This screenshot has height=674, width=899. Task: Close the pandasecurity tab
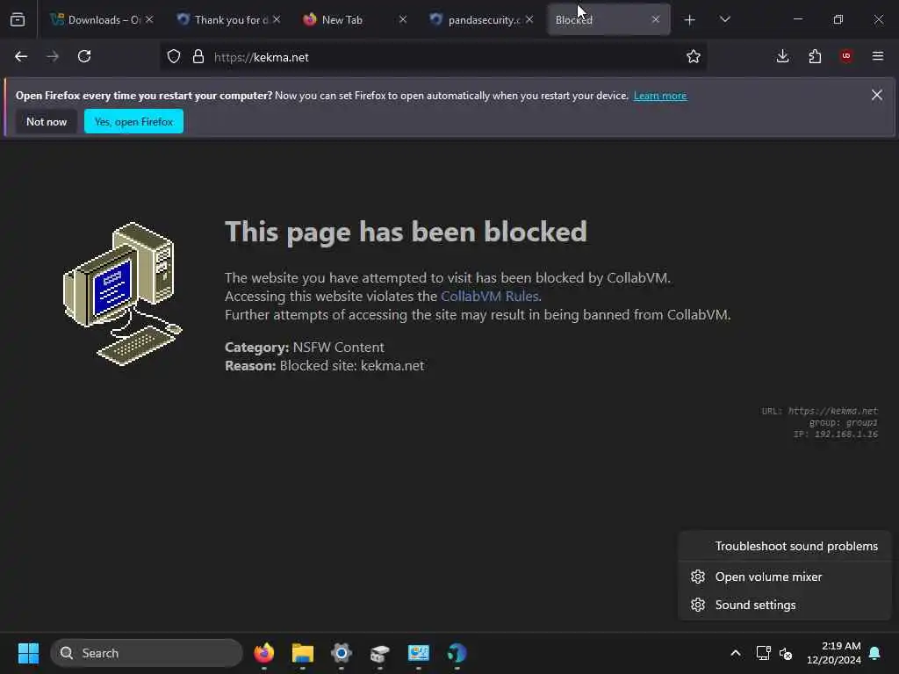pyautogui.click(x=529, y=19)
